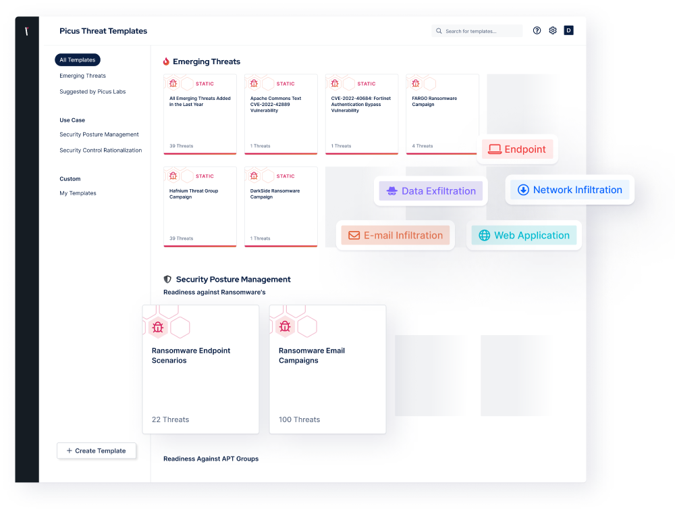Image resolution: width=675 pixels, height=512 pixels.
Task: Open My Templates under Custom
Action: 77,193
